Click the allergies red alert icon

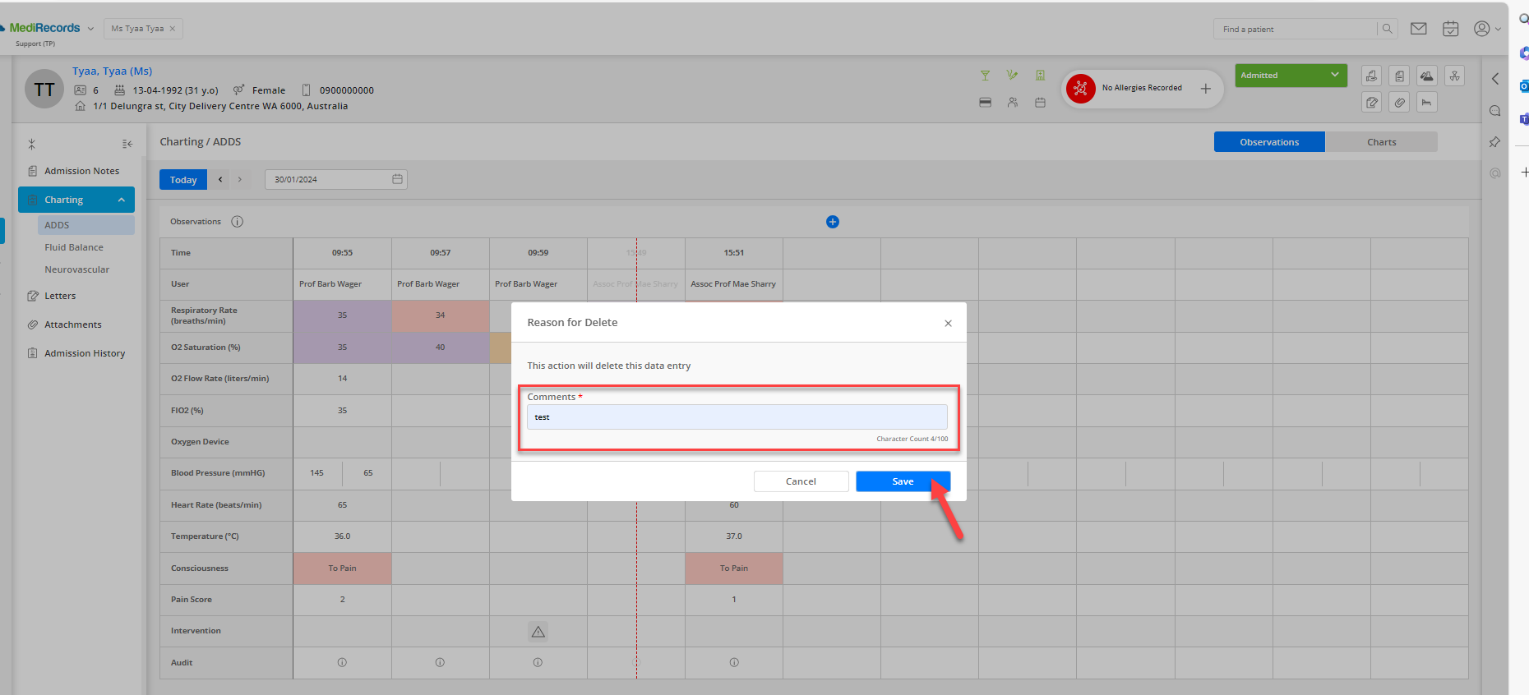[1081, 88]
